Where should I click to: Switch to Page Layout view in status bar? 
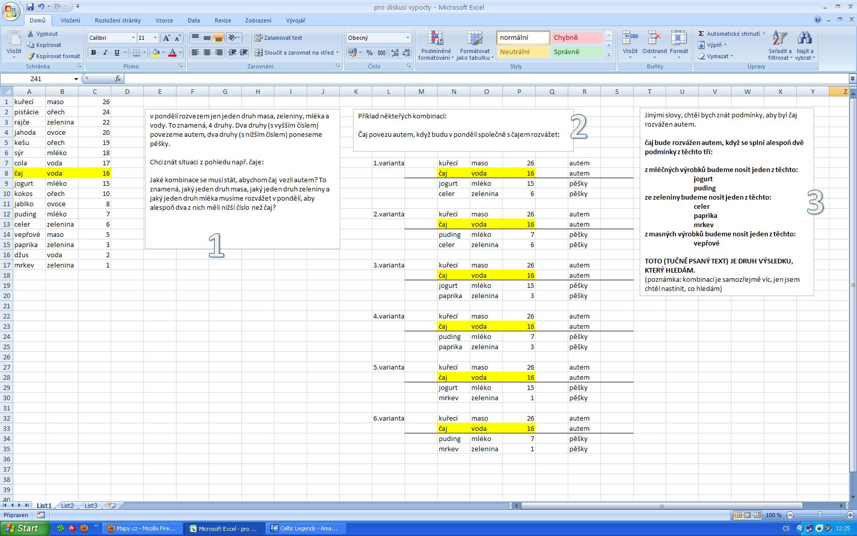[747, 515]
